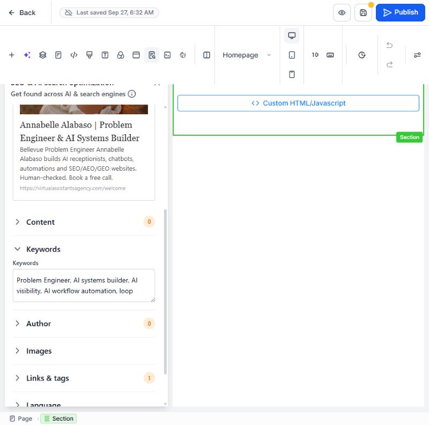This screenshot has height=425, width=429.
Task: Click the green Section label tag
Action: click(409, 137)
